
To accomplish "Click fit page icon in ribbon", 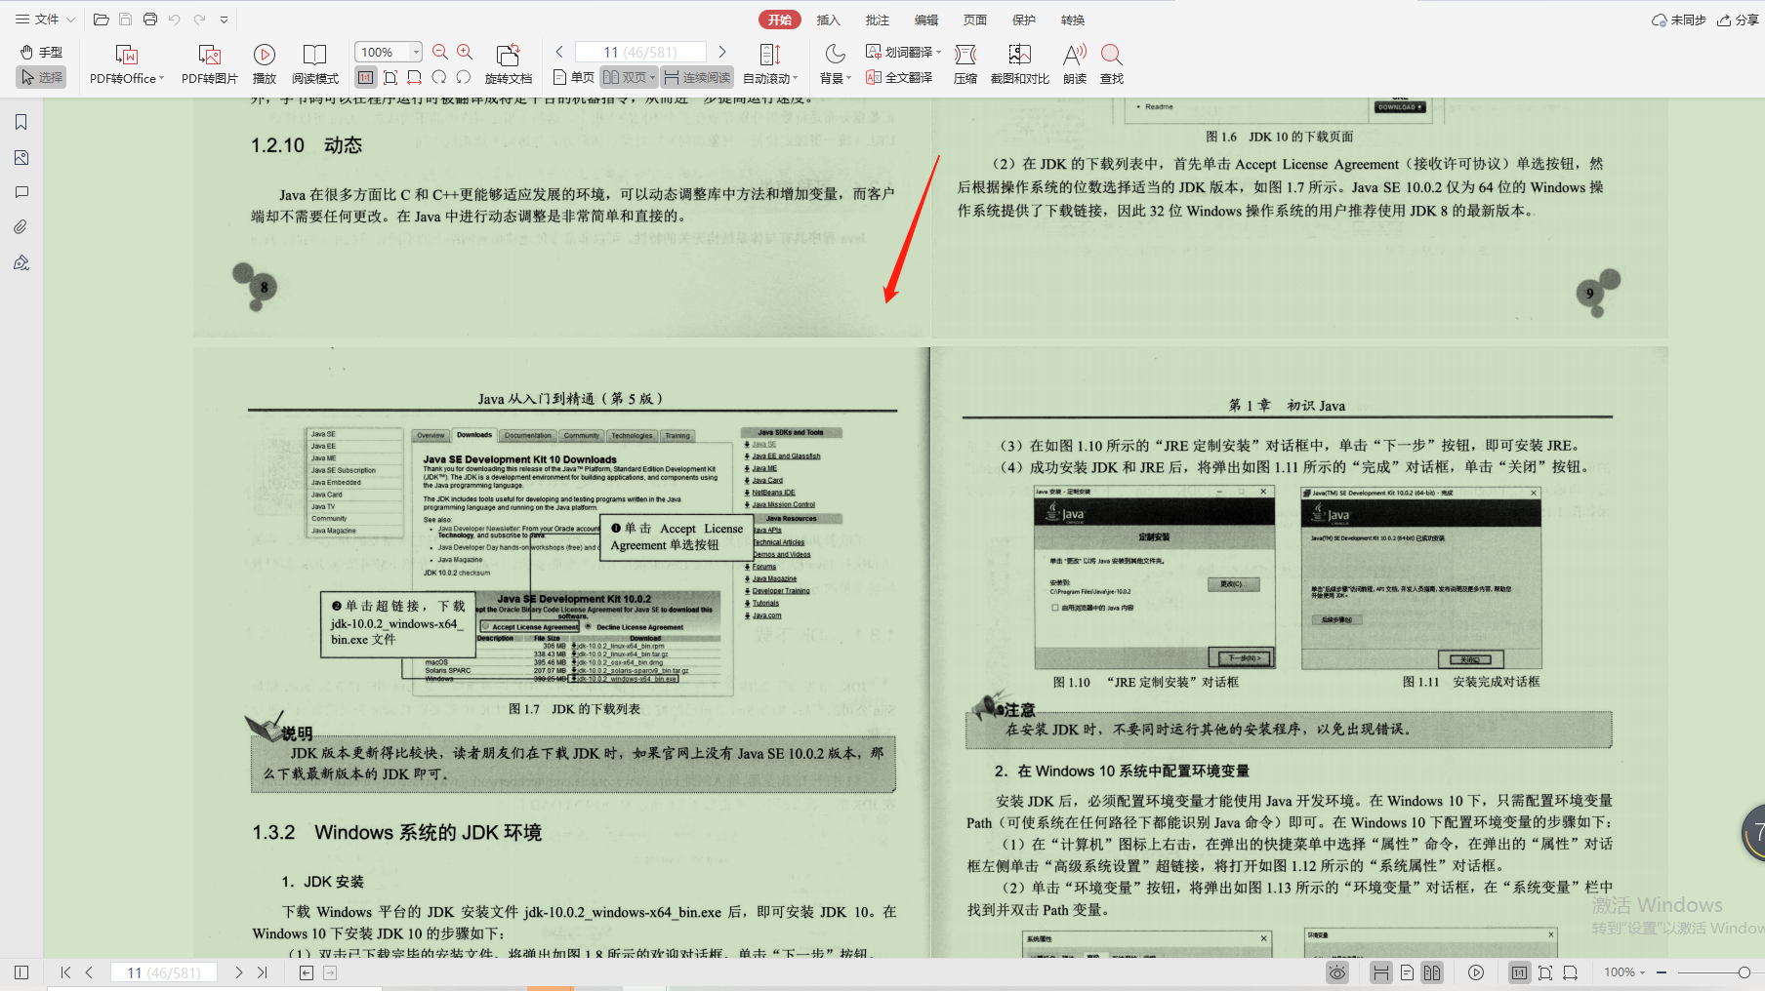I will pos(390,77).
